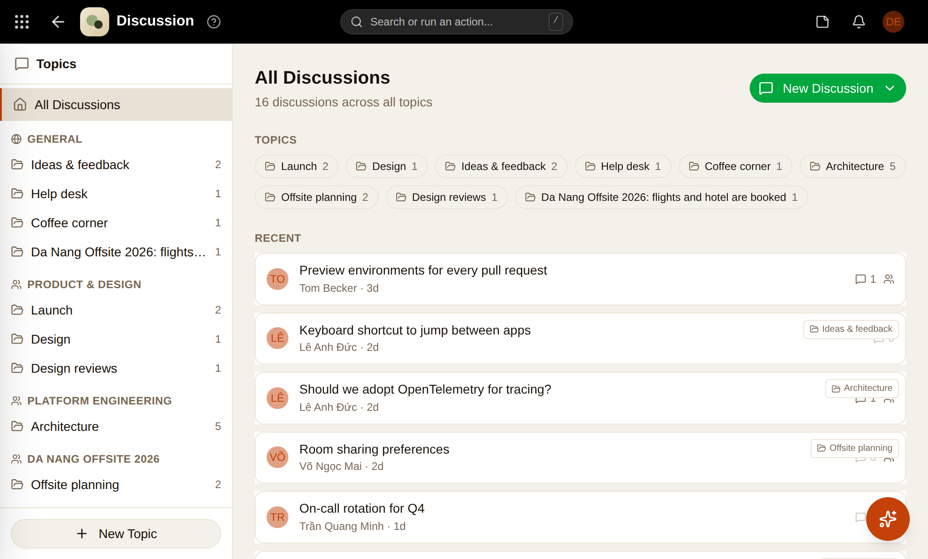Click LÊ avatar on Keyboard shortcut discussion
928x559 pixels.
click(277, 338)
